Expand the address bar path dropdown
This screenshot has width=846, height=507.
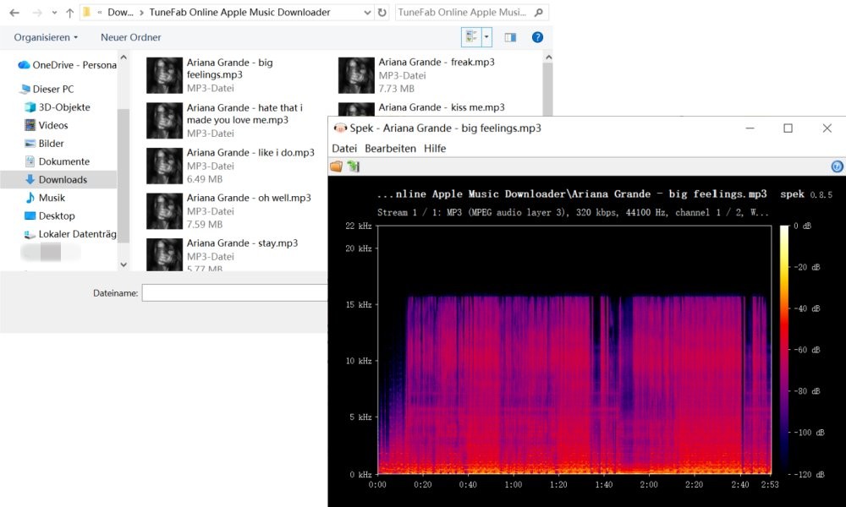pos(367,13)
